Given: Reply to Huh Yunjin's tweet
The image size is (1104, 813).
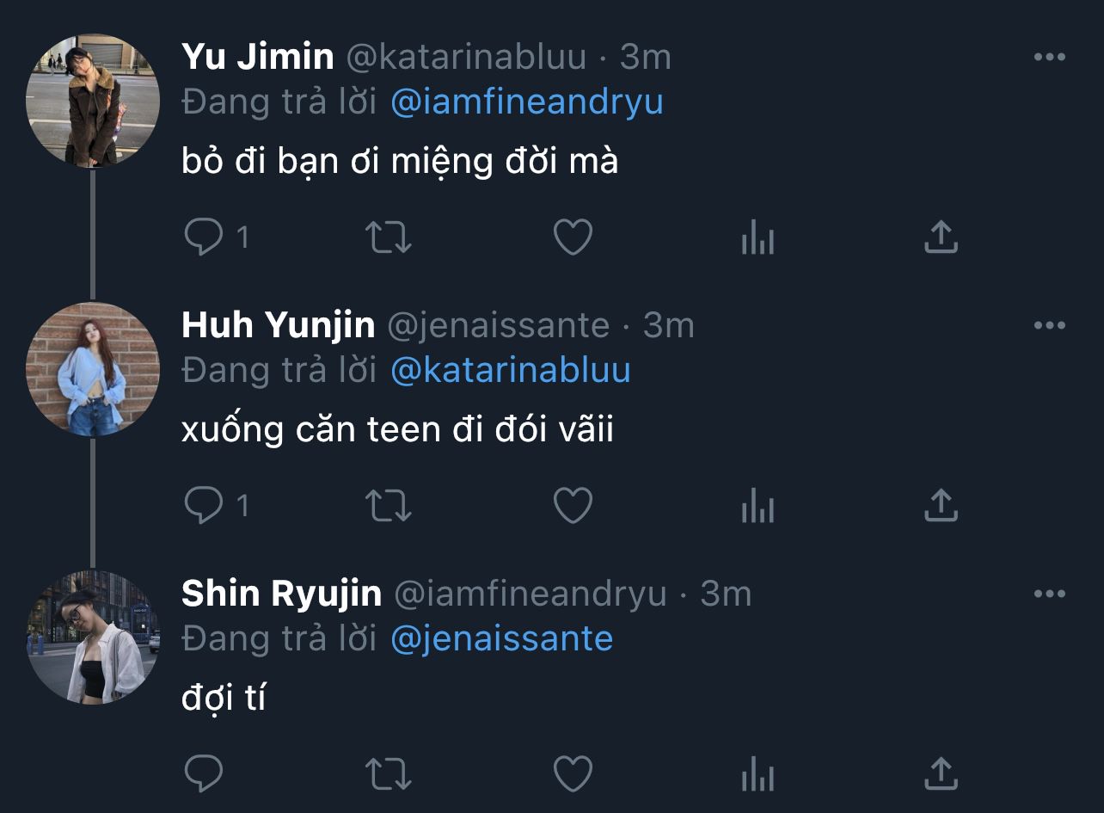Looking at the screenshot, I should 204,506.
